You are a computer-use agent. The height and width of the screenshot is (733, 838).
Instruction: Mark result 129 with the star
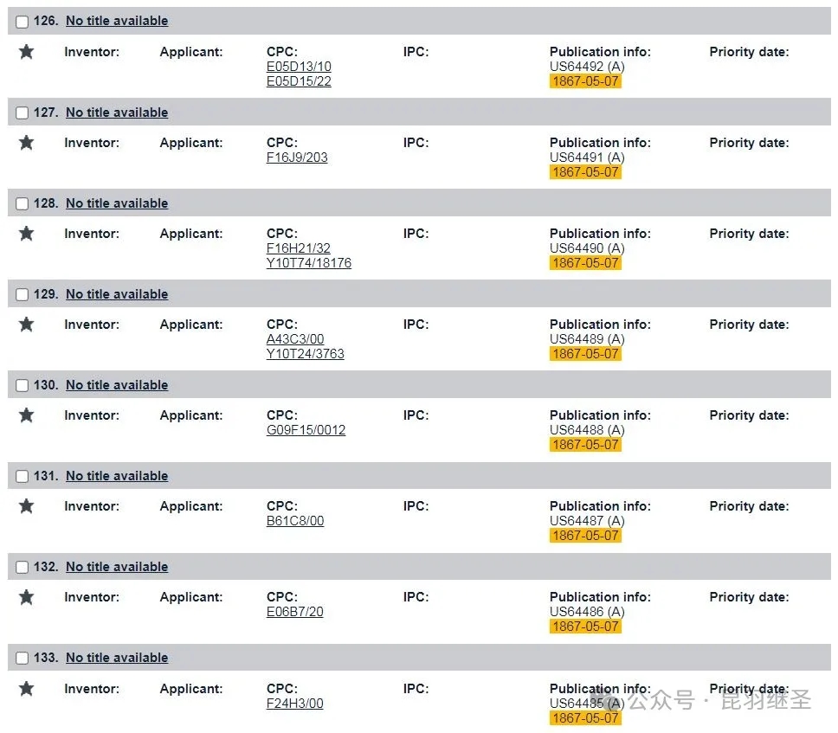point(26,325)
